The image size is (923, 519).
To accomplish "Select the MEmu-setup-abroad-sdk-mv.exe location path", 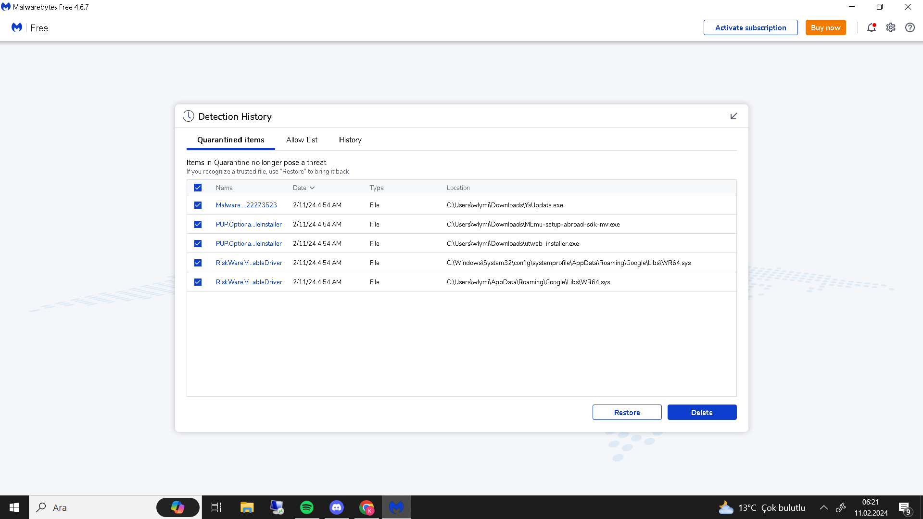I will [x=533, y=224].
